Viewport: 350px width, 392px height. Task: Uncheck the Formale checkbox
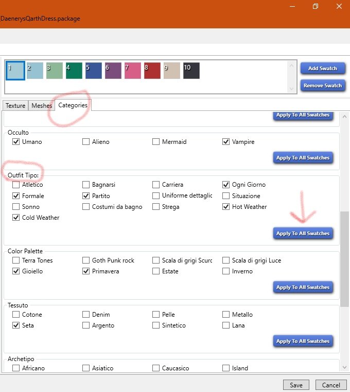[x=16, y=196]
